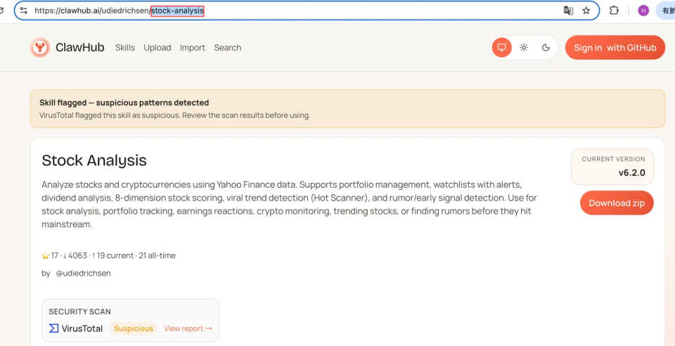Screen dimensions: 675x346
Task: Open the browser extensions puzzle icon
Action: (x=614, y=11)
